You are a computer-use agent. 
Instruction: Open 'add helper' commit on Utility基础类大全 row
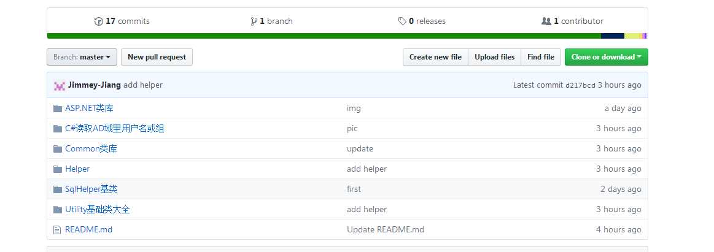[367, 210]
